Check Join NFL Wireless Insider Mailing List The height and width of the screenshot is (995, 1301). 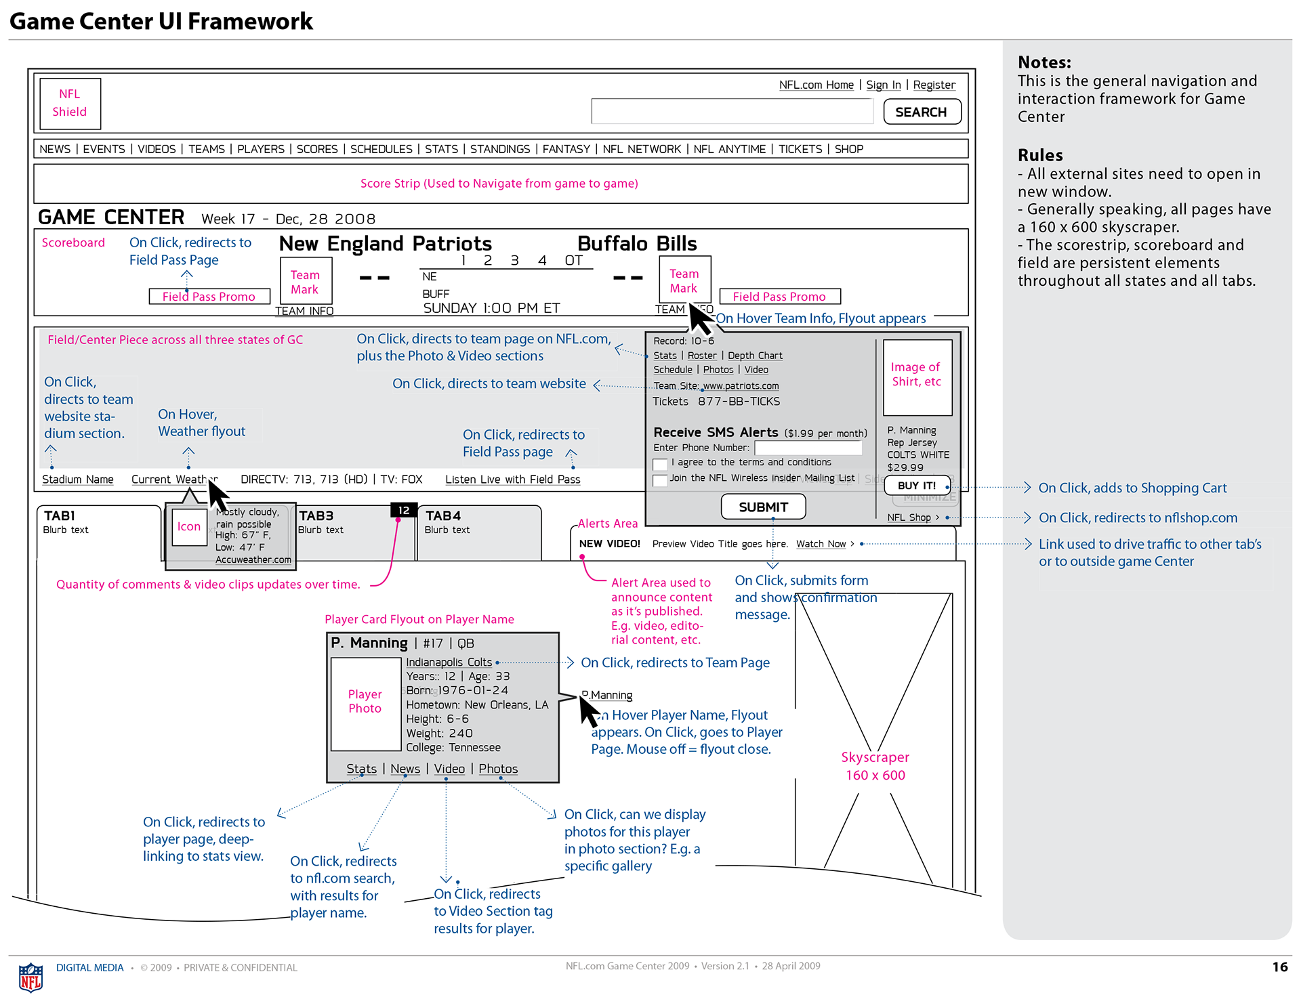coord(660,480)
